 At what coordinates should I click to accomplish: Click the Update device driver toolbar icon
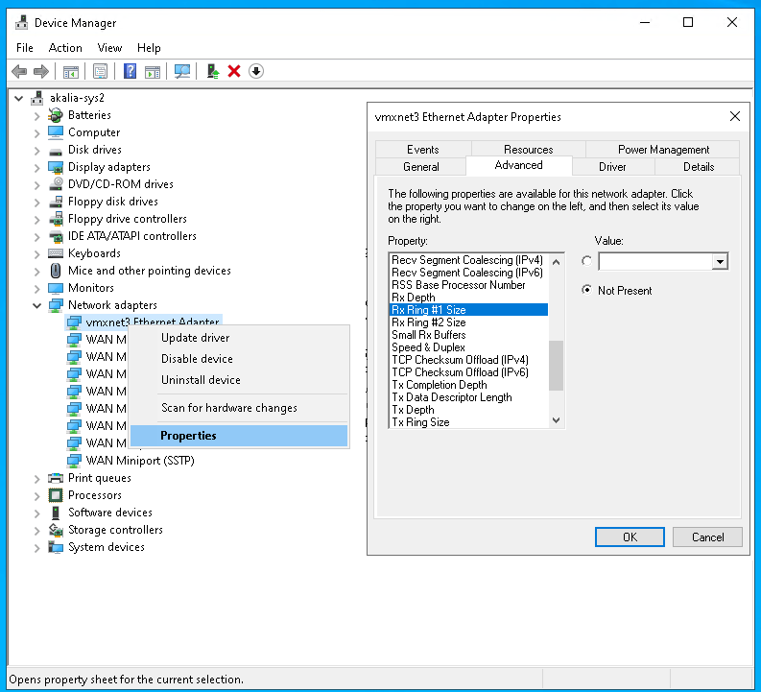pyautogui.click(x=213, y=71)
